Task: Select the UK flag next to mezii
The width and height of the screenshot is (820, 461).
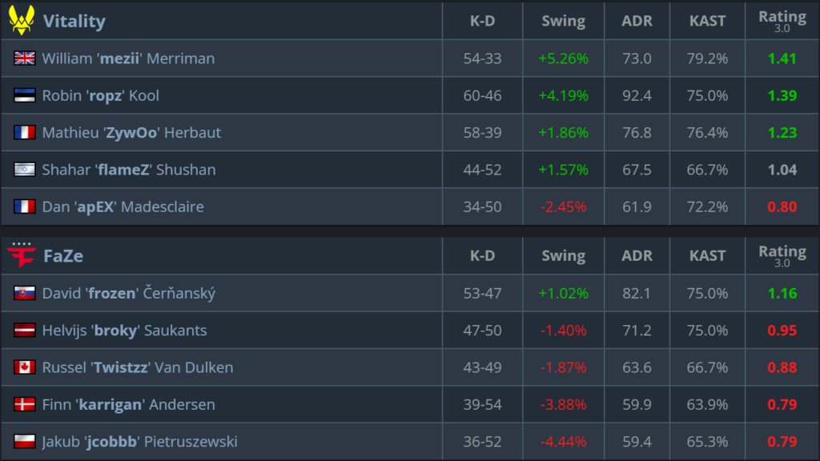Action: (24, 58)
